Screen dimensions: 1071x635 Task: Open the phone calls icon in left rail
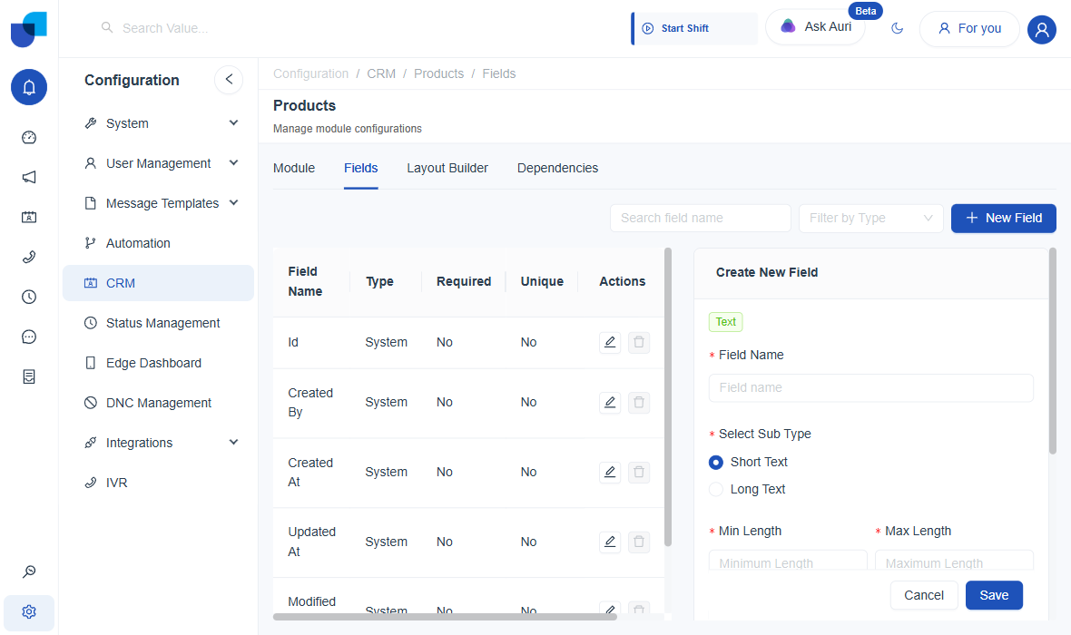29,257
